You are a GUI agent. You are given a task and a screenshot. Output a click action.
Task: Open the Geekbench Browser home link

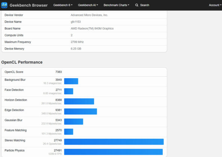pyautogui.click(x=28, y=5)
